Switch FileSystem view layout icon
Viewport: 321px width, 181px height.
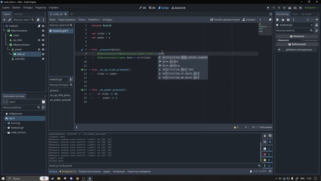tap(44, 102)
